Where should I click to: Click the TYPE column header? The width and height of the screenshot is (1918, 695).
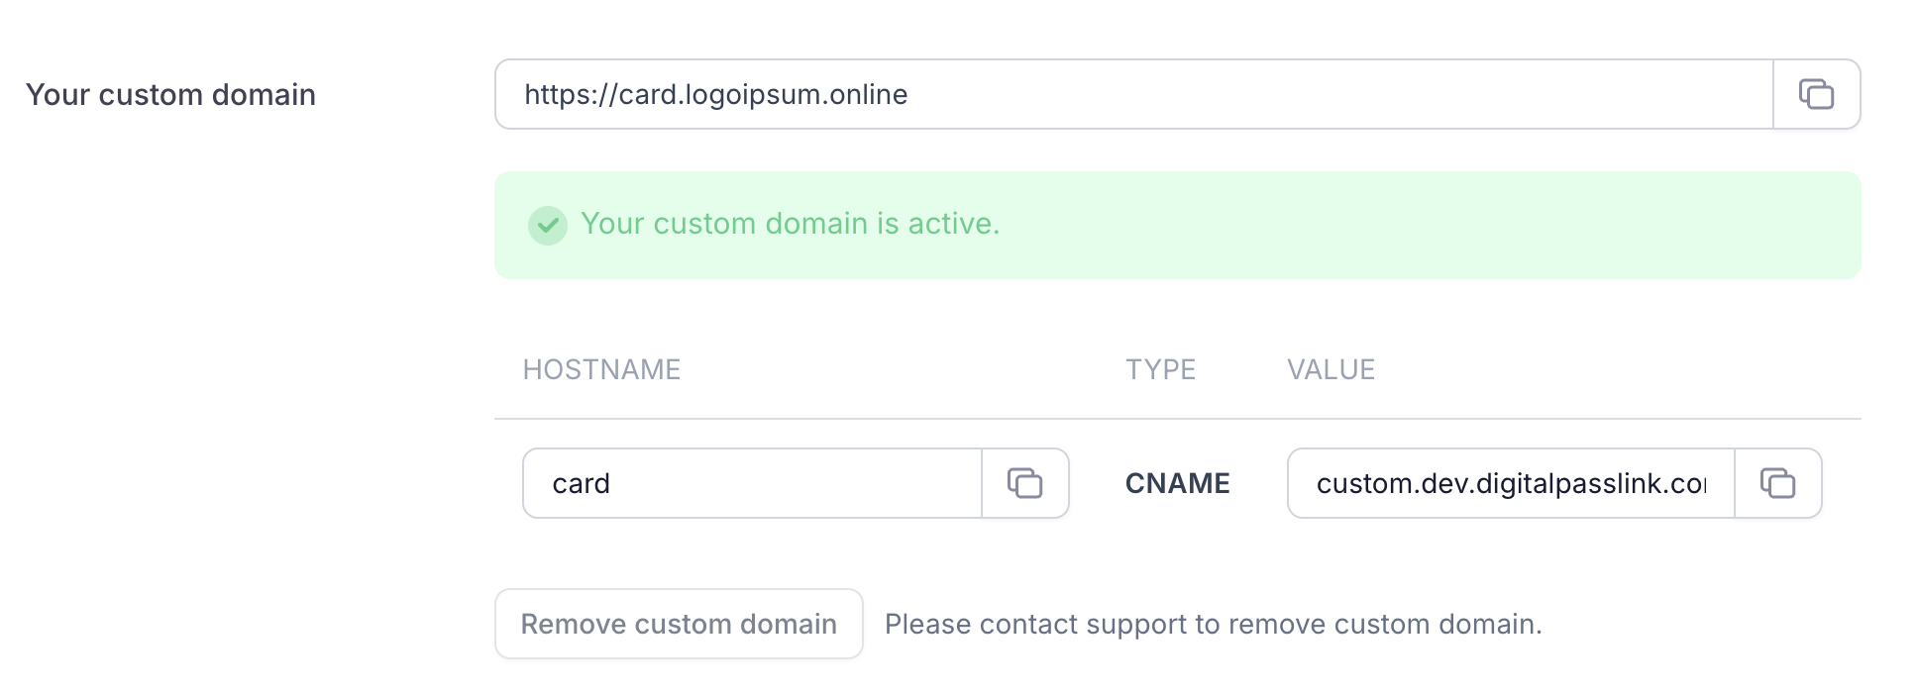(1160, 369)
